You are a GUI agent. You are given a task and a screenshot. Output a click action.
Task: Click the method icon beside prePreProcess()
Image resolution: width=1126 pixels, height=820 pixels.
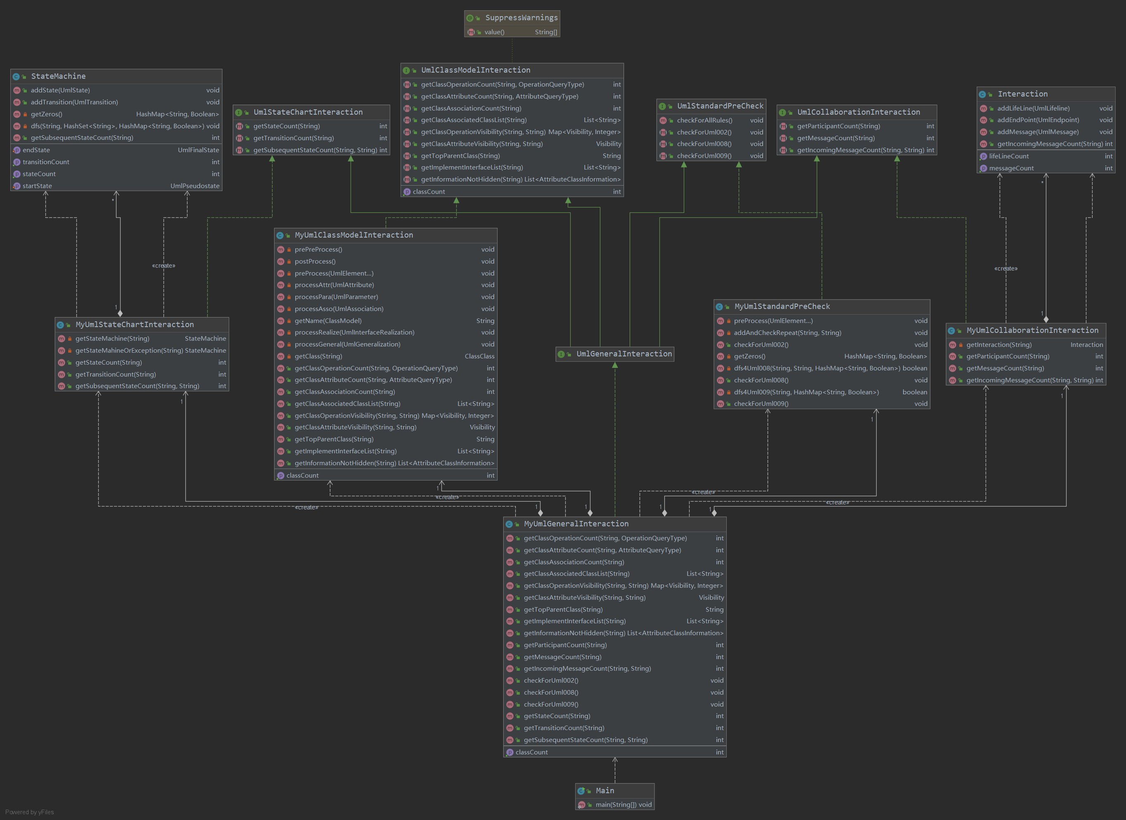click(280, 250)
